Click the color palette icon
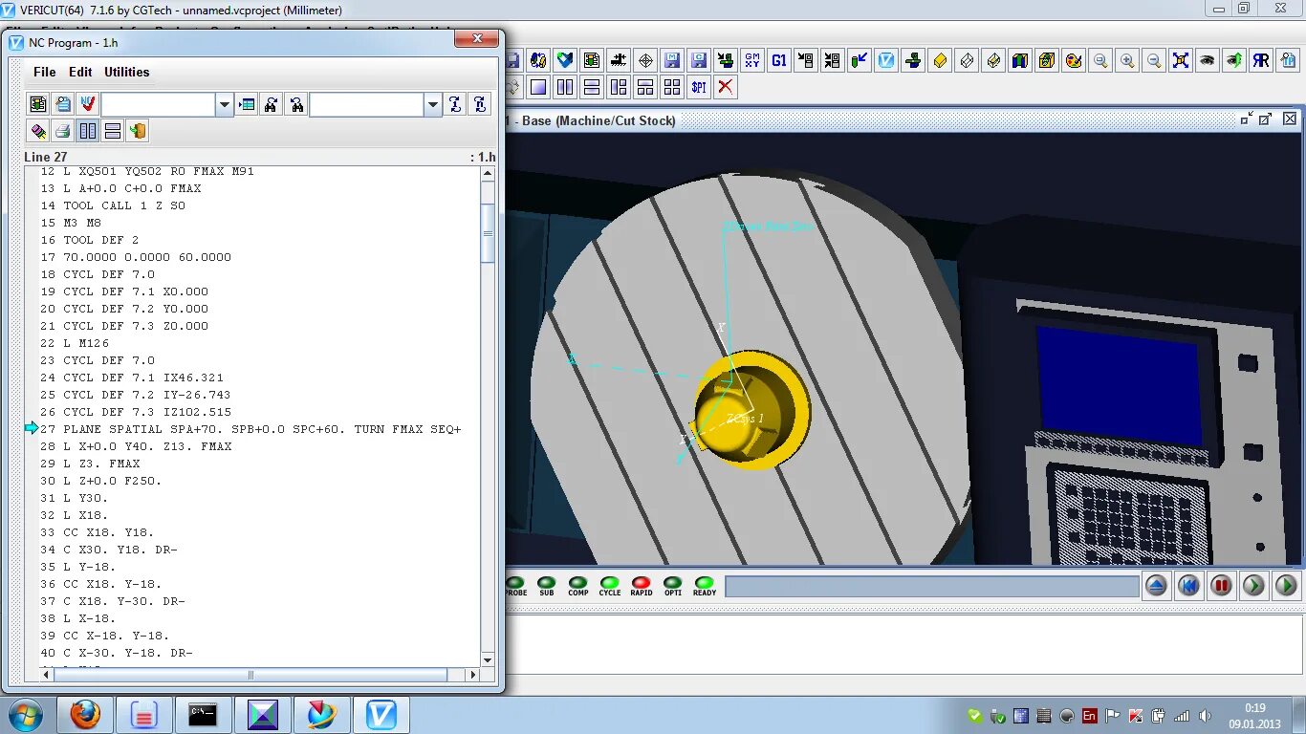The image size is (1306, 734). (x=1074, y=60)
